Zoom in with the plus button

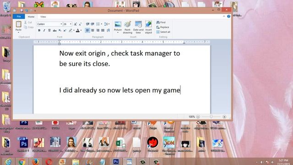coord(224,117)
